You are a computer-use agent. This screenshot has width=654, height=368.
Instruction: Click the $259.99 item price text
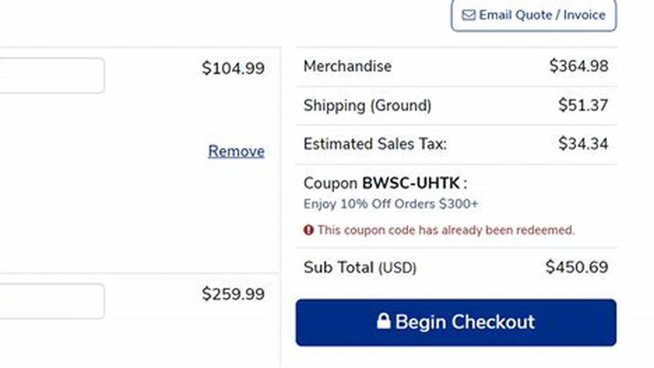[233, 294]
